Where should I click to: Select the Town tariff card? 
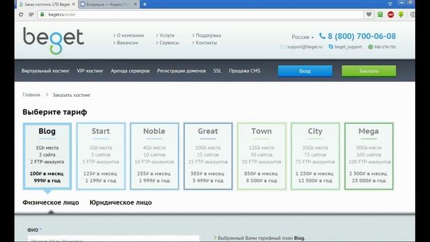pos(261,156)
